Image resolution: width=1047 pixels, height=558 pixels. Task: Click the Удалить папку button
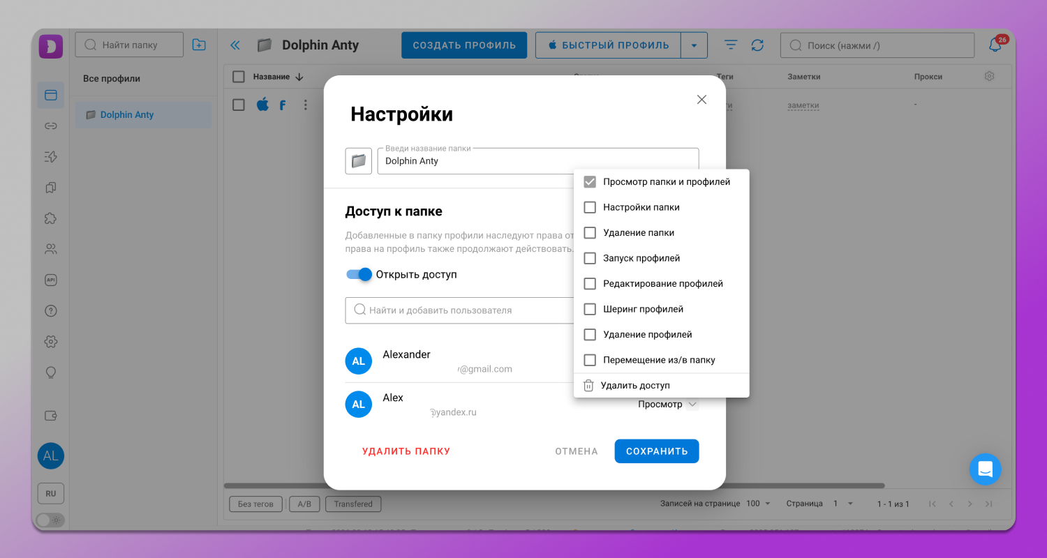coord(406,451)
